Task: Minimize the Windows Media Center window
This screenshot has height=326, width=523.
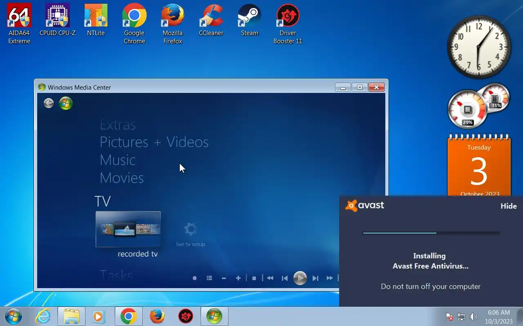Action: (x=343, y=87)
